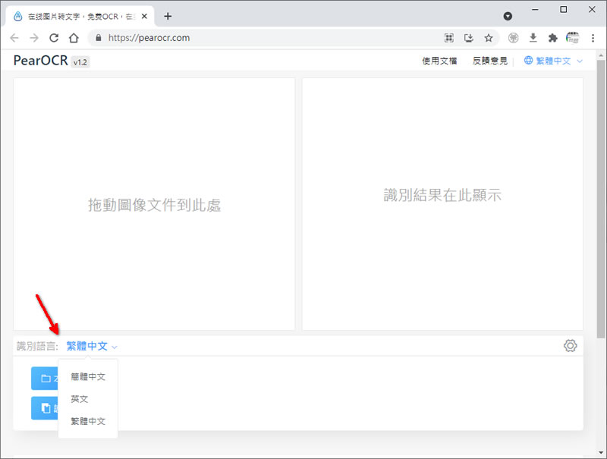The height and width of the screenshot is (459, 607).
Task: Open the 使用文檔 documentation link
Action: click(439, 61)
